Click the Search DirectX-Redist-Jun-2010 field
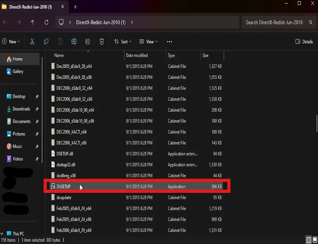The height and width of the screenshot is (244, 318). pyautogui.click(x=274, y=23)
